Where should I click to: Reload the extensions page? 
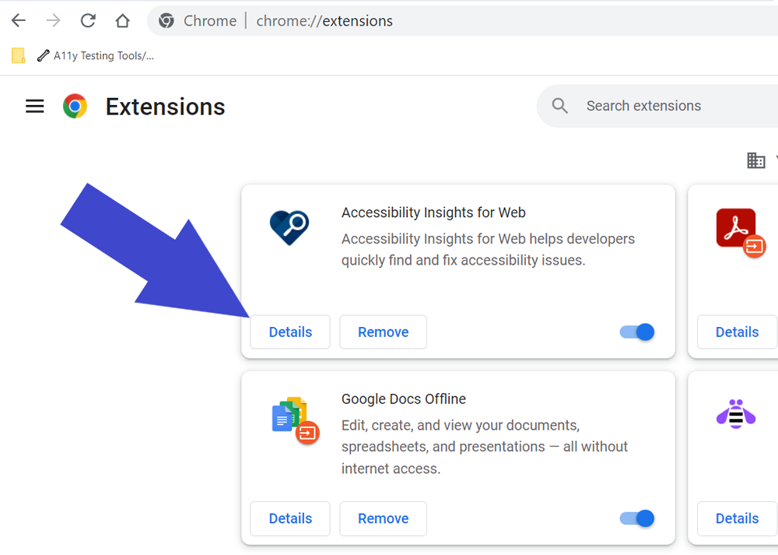(x=88, y=20)
